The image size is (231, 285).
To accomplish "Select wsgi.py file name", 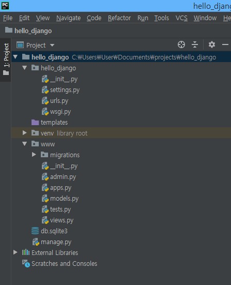I will (x=60, y=112).
